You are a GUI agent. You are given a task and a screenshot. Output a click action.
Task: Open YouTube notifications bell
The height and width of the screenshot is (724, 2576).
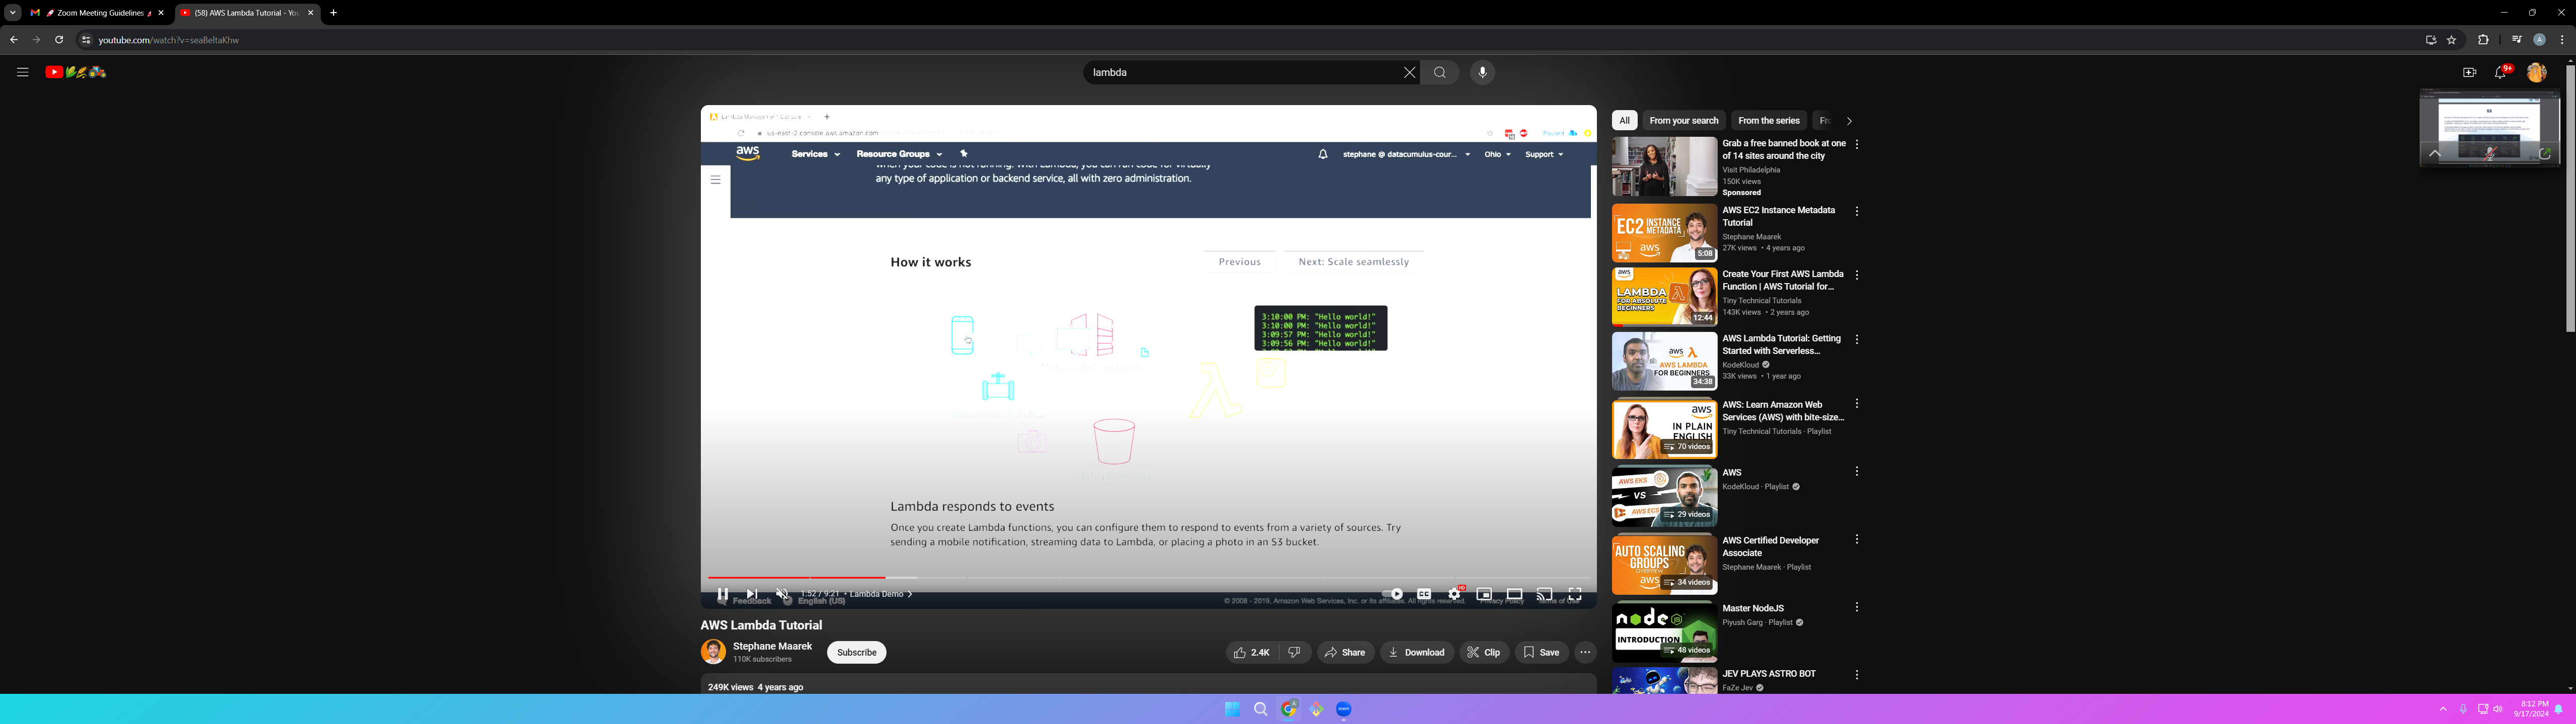coord(2500,72)
